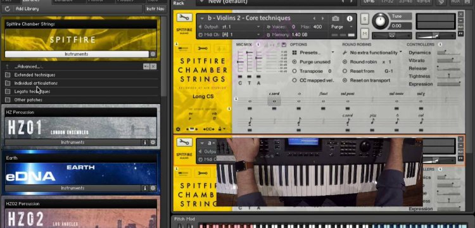
Task: Click the Add Library button
Action: [27, 9]
